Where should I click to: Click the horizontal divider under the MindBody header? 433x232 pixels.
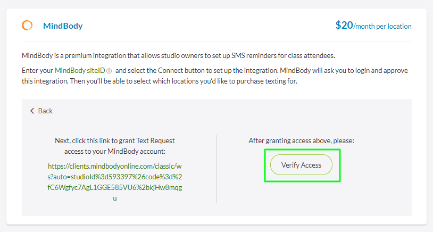pyautogui.click(x=216, y=41)
